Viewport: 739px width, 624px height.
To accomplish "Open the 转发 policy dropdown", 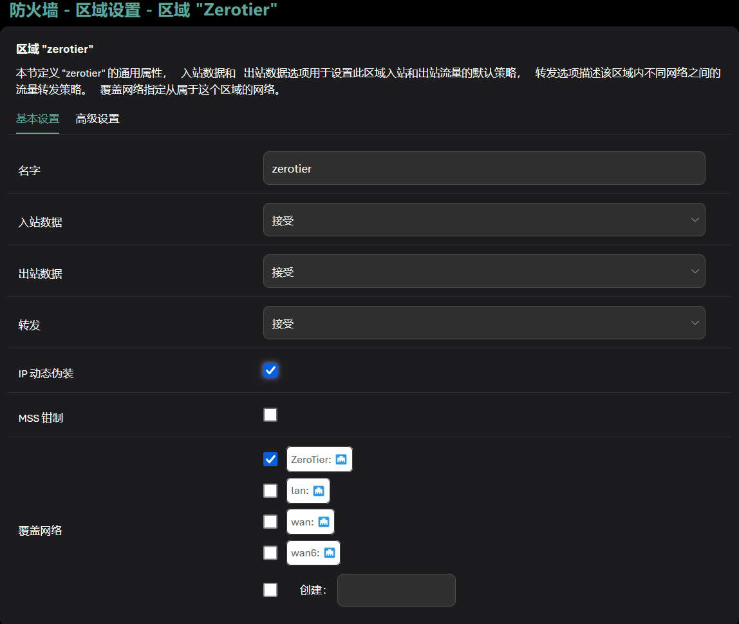I will point(484,323).
